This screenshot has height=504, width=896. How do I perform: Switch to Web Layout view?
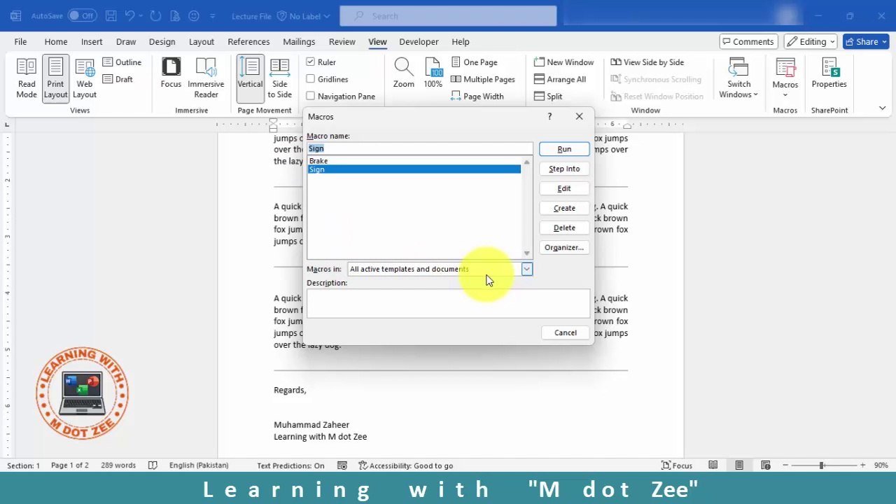click(x=85, y=78)
